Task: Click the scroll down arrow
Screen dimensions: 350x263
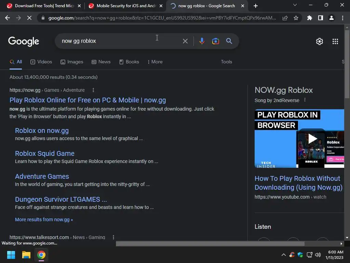Action: [347, 238]
